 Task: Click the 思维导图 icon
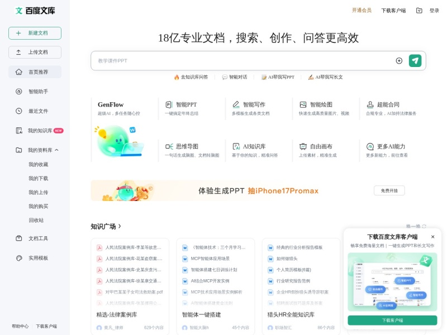(x=169, y=146)
